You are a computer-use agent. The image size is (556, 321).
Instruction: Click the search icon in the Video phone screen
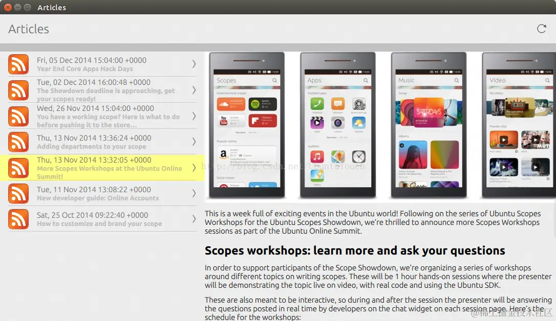[x=547, y=80]
